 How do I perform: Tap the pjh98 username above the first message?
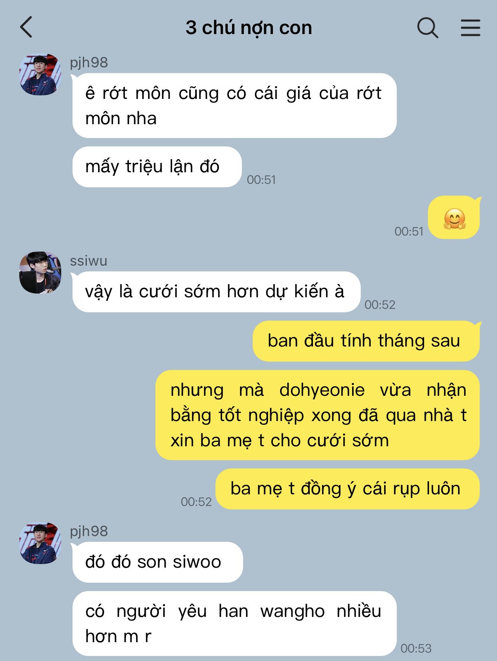tap(89, 62)
